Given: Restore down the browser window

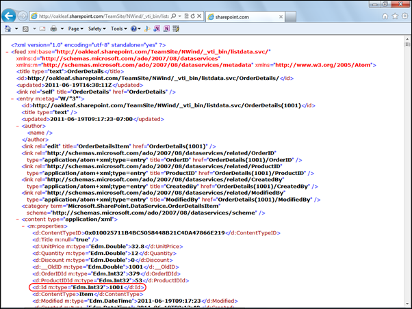Looking at the screenshot, I should (385, 4).
